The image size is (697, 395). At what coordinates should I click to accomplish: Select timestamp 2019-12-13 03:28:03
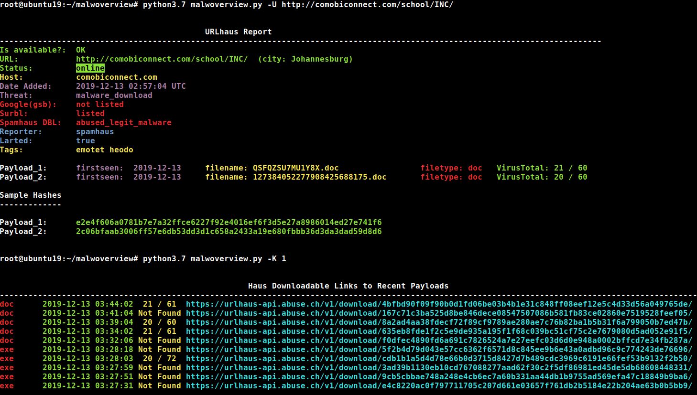click(x=88, y=359)
